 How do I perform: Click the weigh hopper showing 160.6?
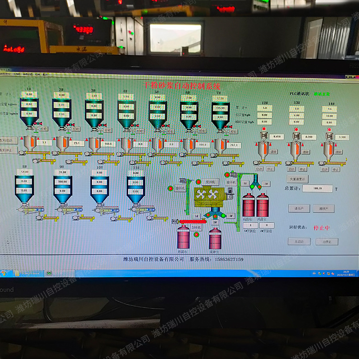coord(94,144)
